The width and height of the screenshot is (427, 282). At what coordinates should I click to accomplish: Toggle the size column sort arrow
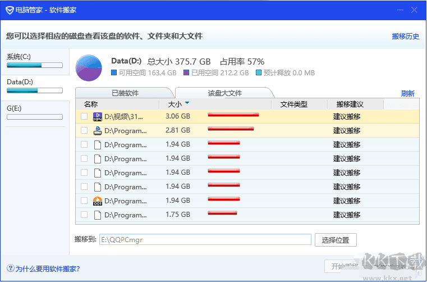pyautogui.click(x=187, y=103)
